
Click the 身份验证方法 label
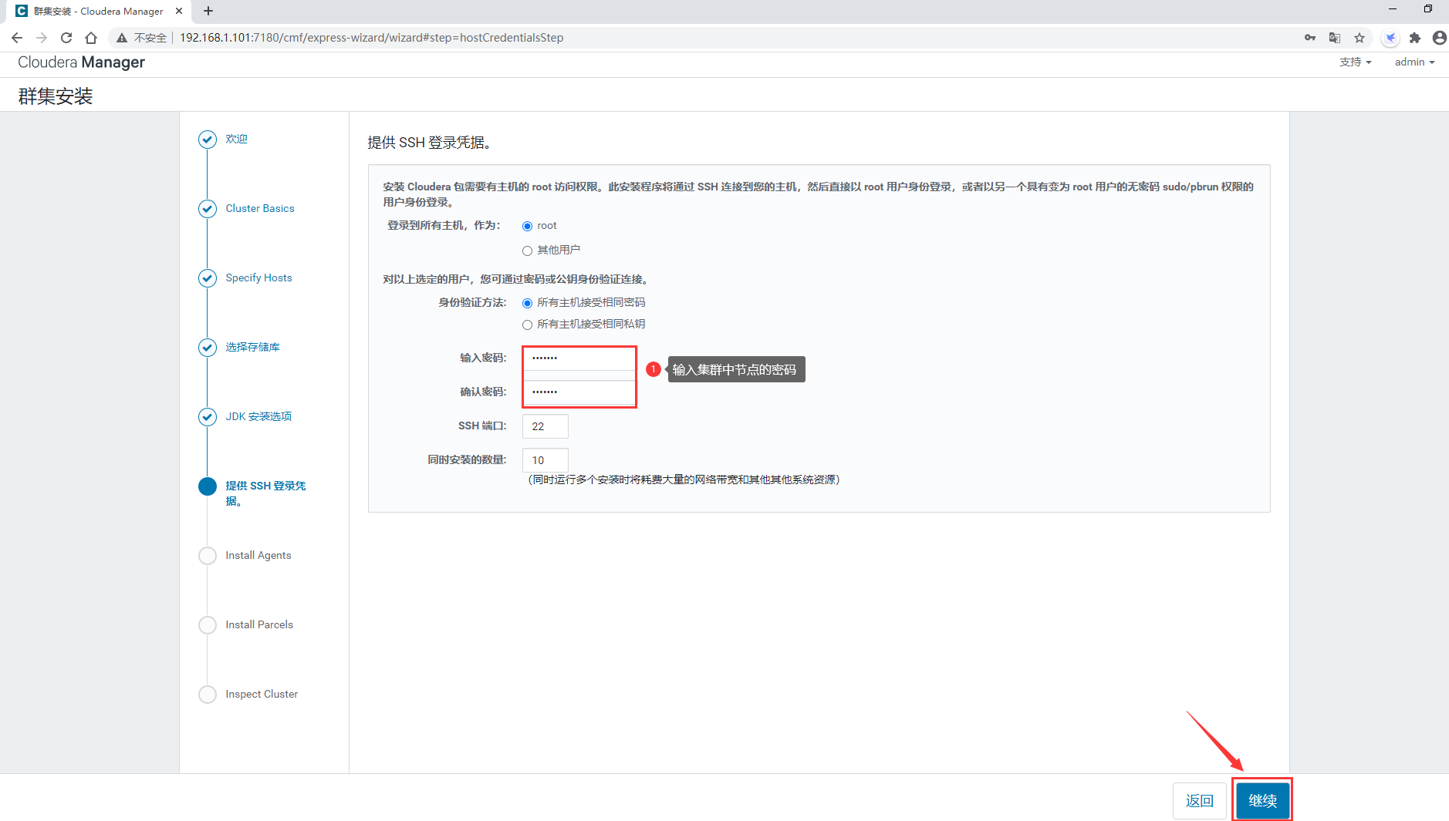tap(472, 303)
